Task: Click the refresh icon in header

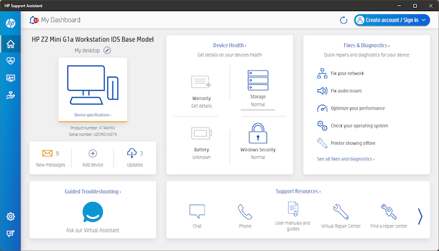Action: (344, 20)
